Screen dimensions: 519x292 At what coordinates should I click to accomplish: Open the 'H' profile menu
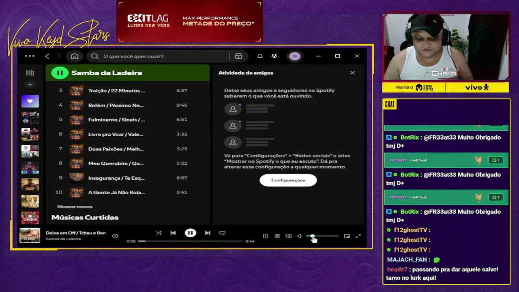(295, 56)
